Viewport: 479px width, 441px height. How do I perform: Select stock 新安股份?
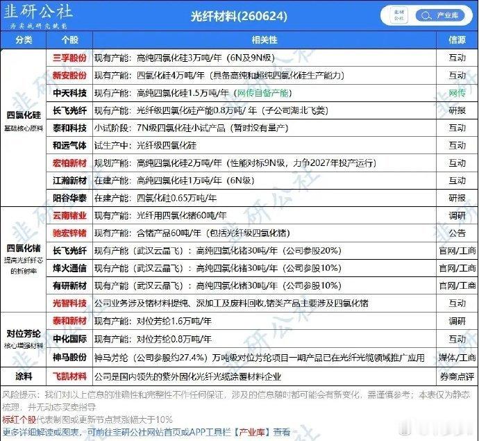[x=69, y=76]
